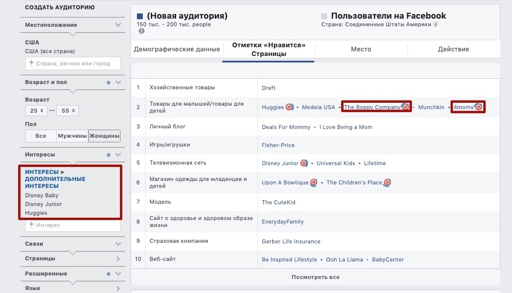
Task: Click the target icon next to 4moms
Action: pos(479,106)
